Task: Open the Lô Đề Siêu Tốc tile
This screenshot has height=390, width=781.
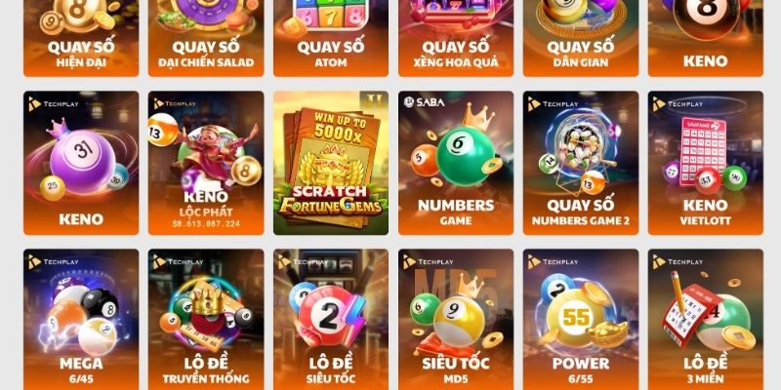Action: (331, 320)
